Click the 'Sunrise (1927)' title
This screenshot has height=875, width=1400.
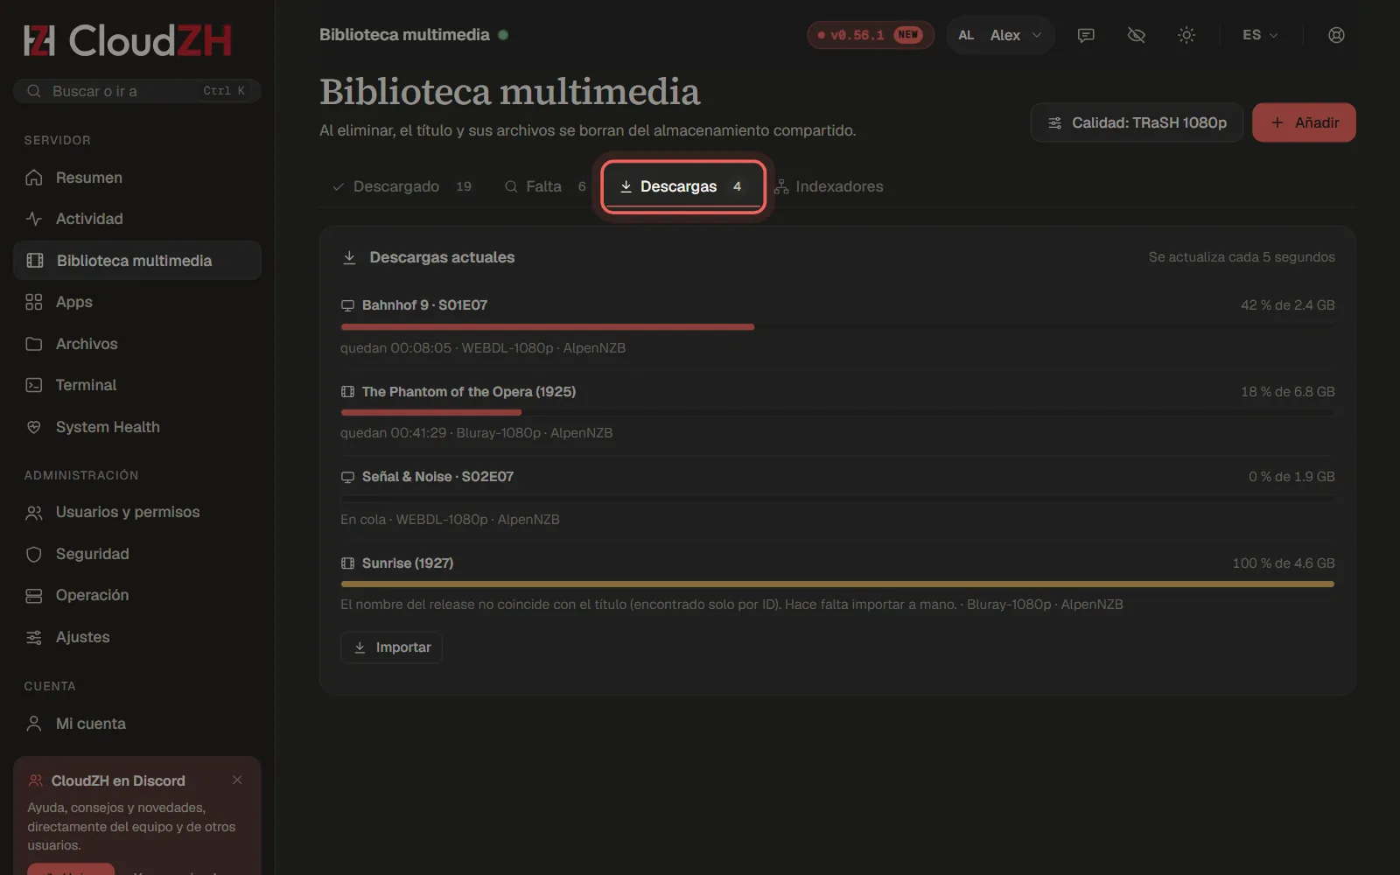[408, 563]
